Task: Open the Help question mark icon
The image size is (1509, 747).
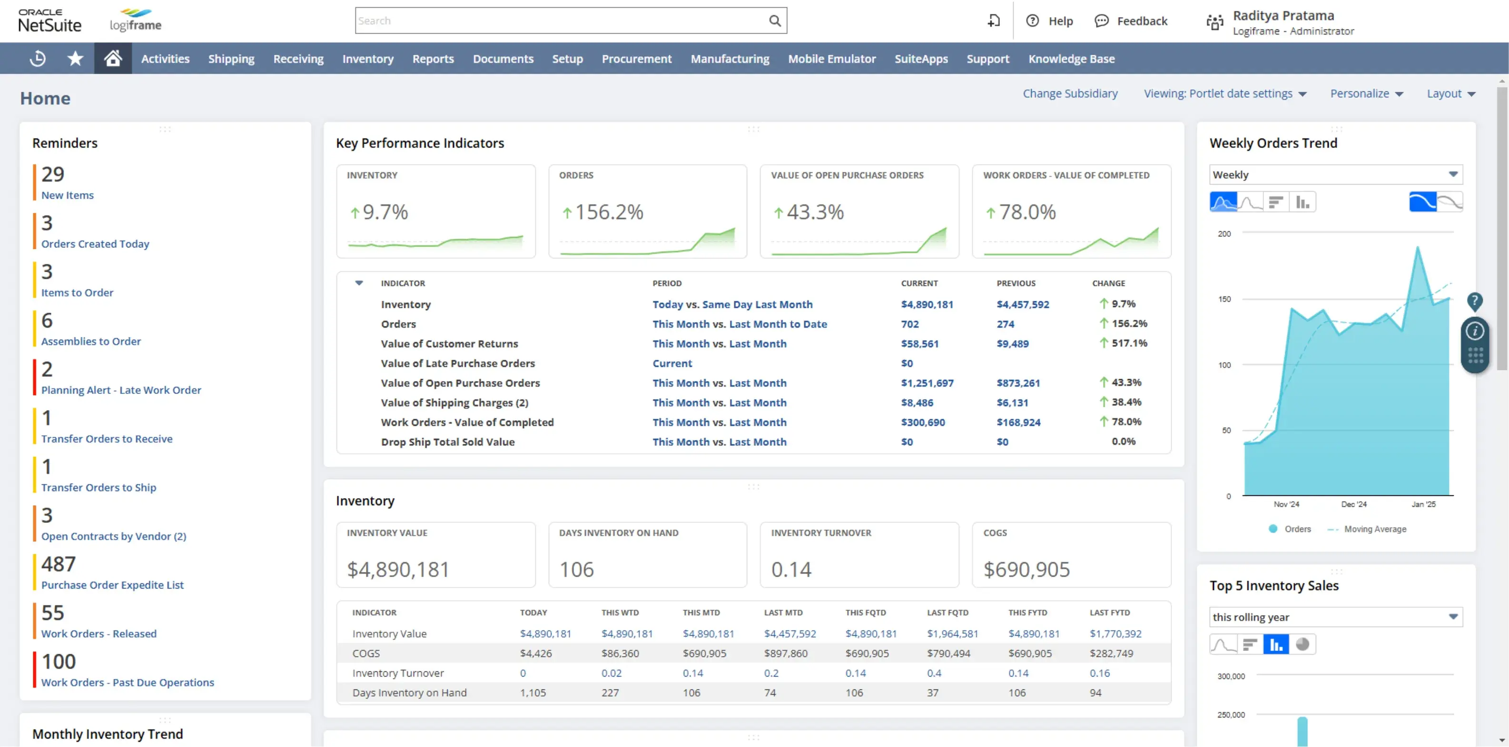Action: [1032, 20]
